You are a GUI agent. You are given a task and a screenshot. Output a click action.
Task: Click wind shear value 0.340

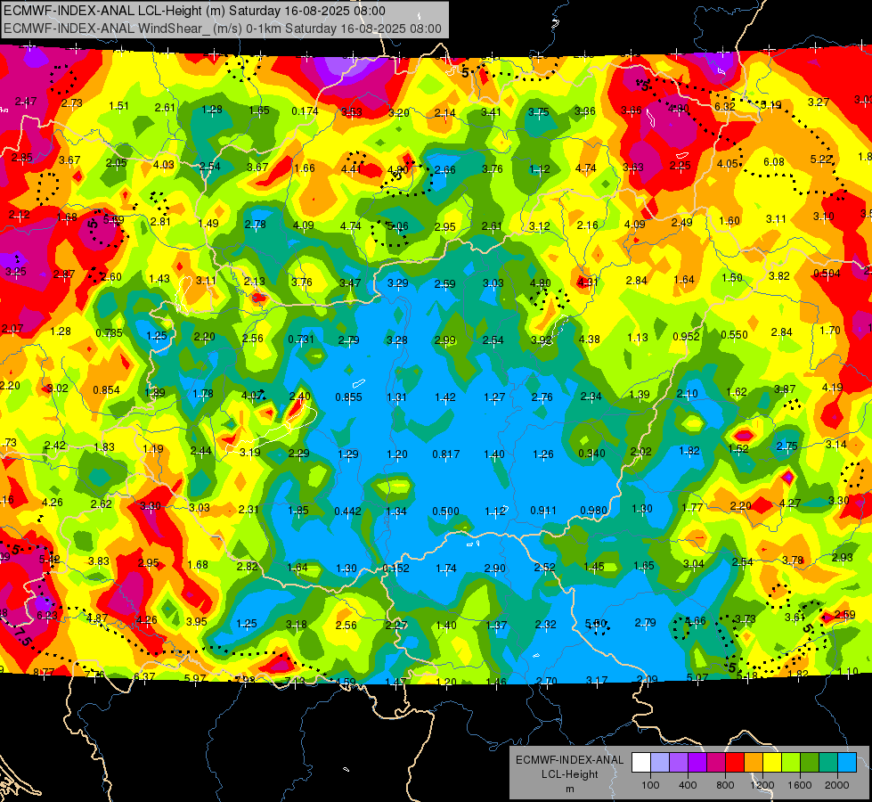coord(591,453)
